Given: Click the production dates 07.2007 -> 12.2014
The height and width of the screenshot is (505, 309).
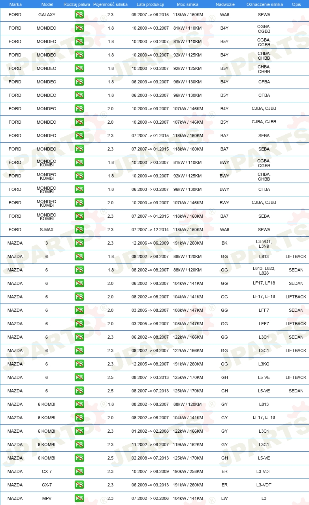Looking at the screenshot, I should click(x=150, y=230).
